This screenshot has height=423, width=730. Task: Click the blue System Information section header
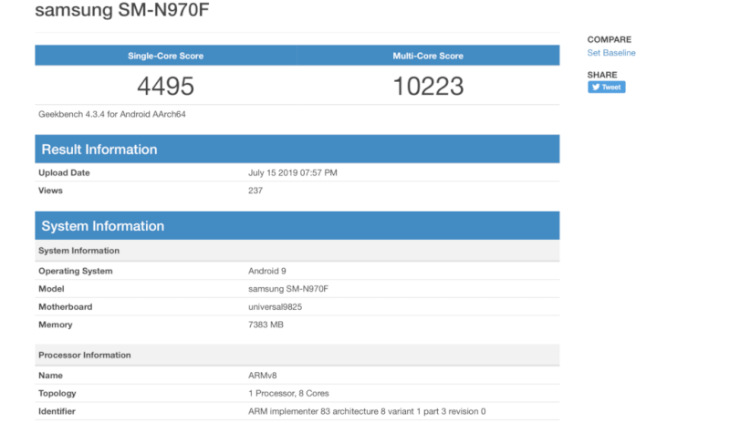click(x=297, y=226)
